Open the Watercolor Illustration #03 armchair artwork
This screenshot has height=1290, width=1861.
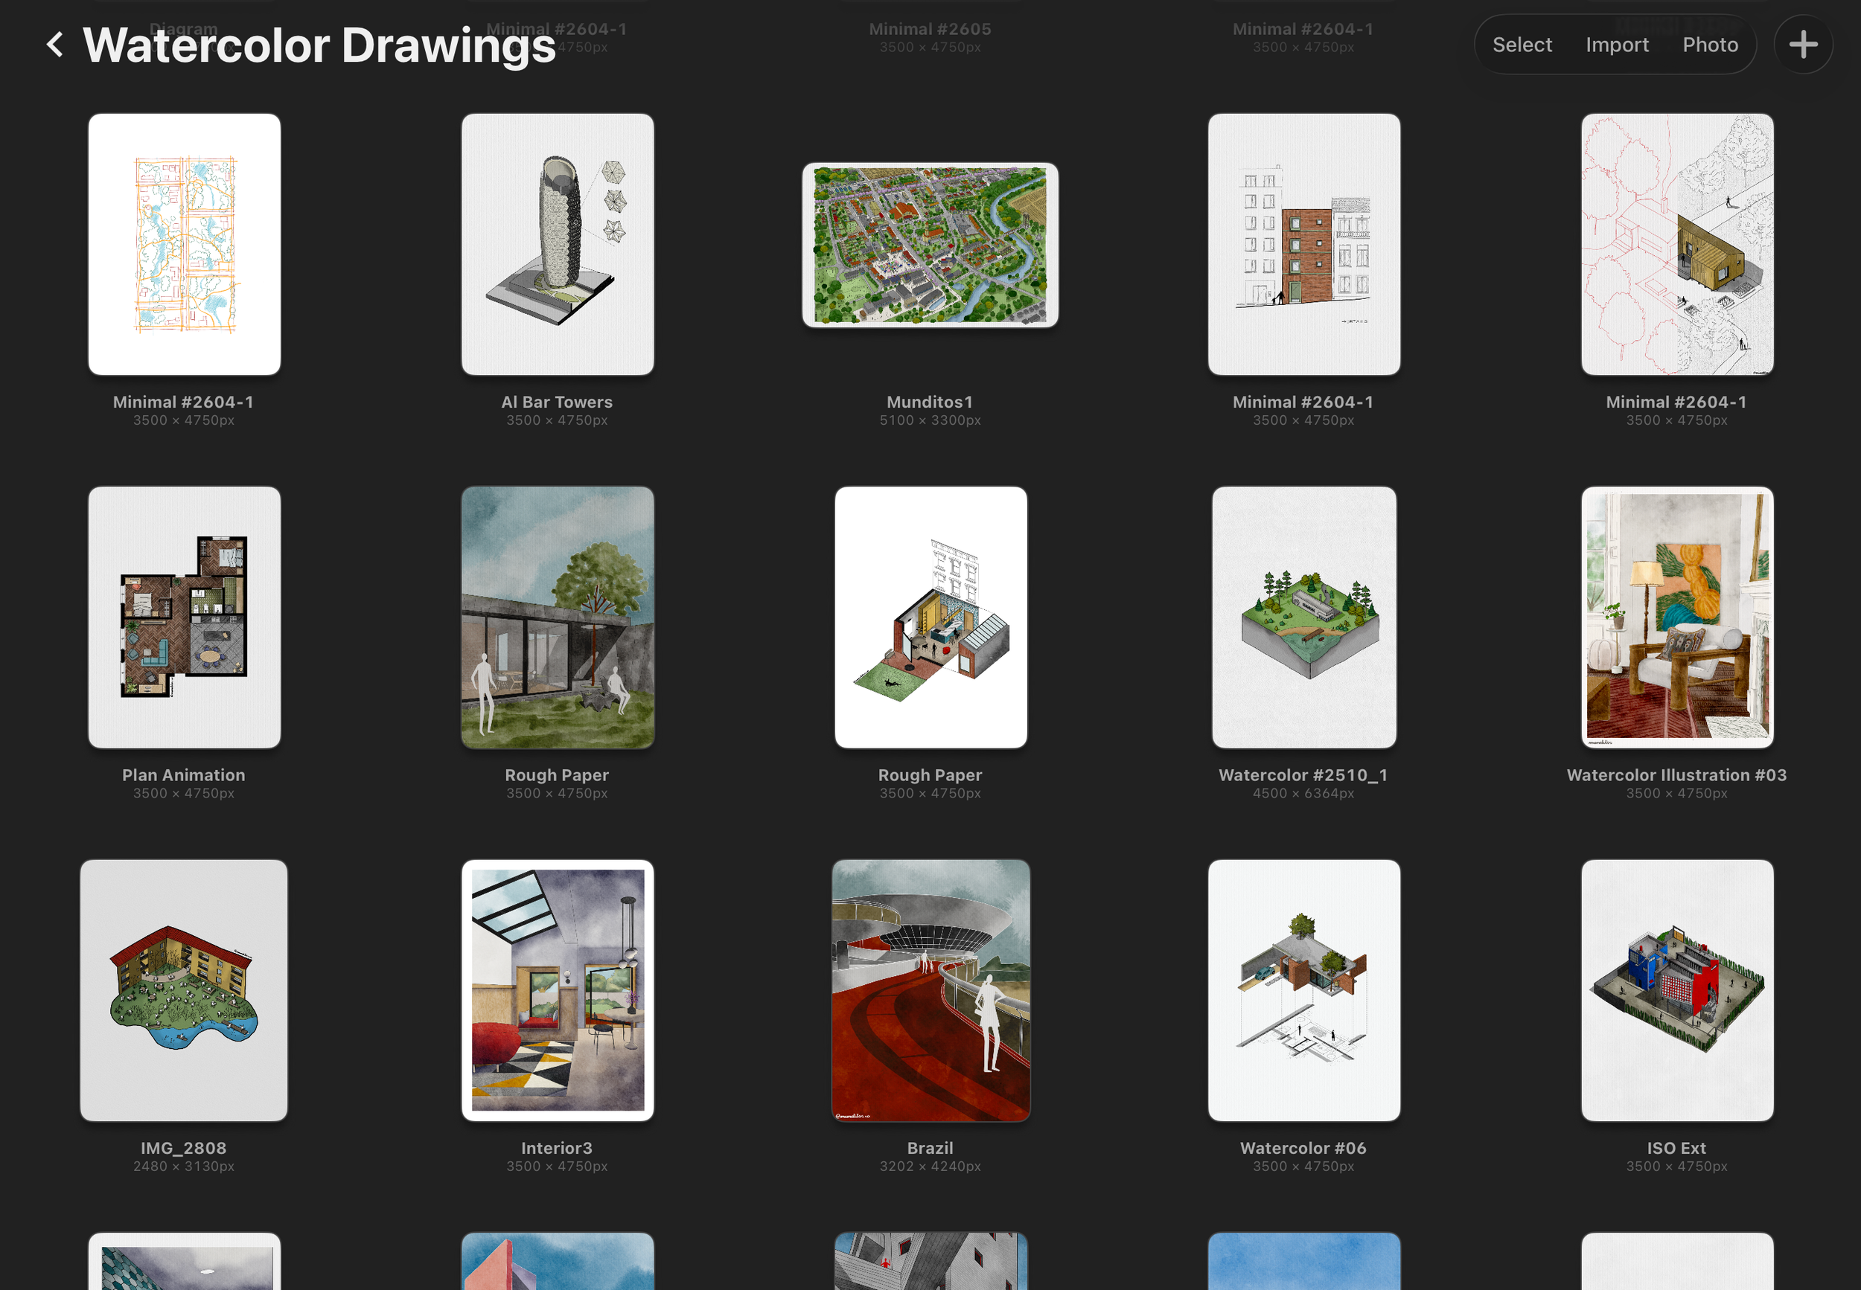[x=1677, y=617]
